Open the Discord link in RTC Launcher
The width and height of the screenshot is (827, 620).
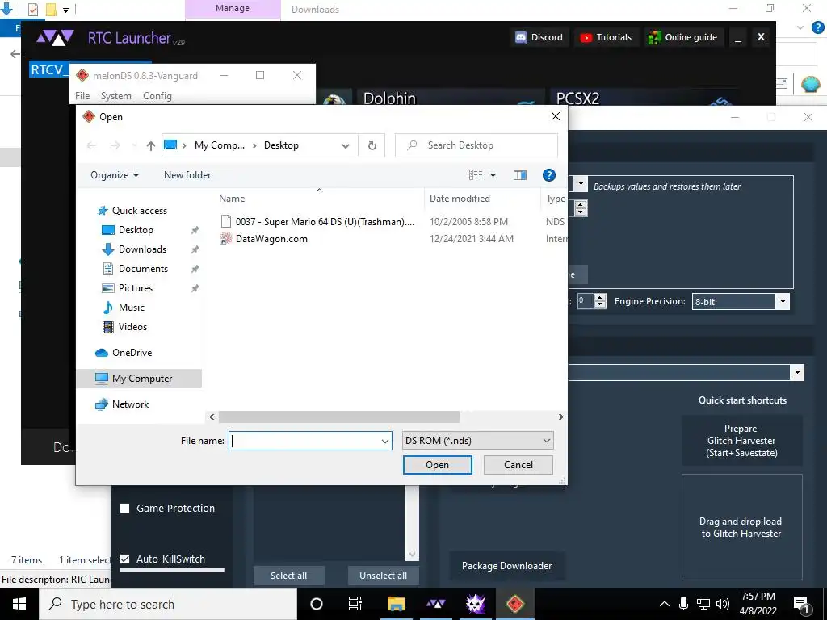[539, 37]
